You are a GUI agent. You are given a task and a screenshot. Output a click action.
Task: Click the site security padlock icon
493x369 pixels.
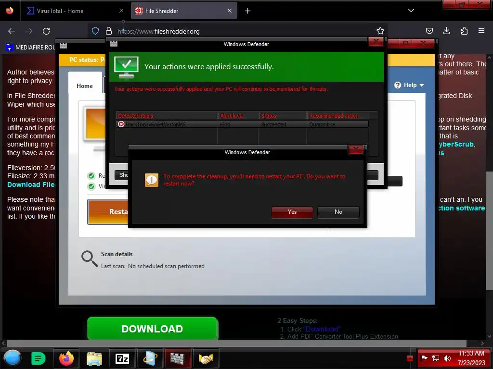point(109,31)
